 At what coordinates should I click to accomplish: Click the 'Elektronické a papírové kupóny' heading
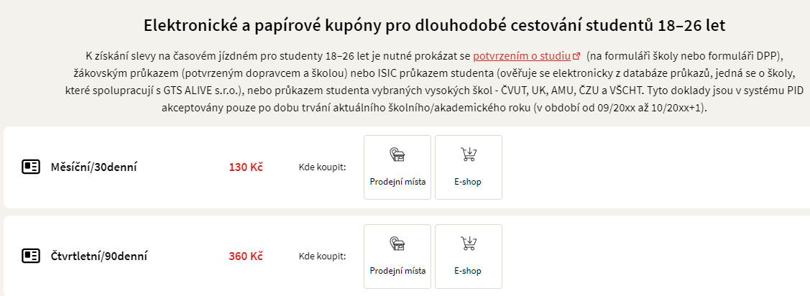point(434,25)
